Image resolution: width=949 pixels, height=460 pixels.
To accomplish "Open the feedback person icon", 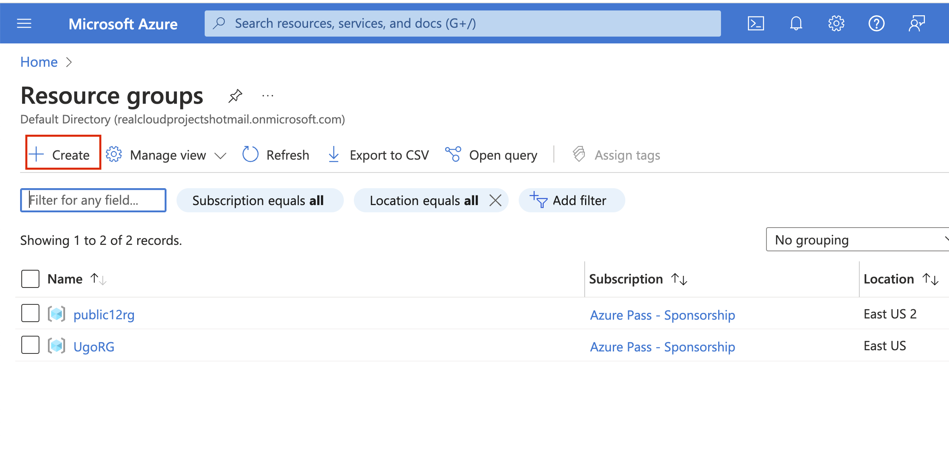I will point(916,24).
